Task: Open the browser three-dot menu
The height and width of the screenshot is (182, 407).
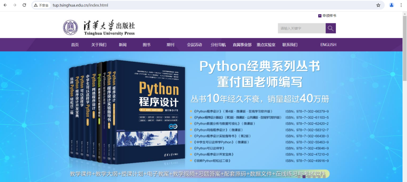Action: tap(401, 5)
